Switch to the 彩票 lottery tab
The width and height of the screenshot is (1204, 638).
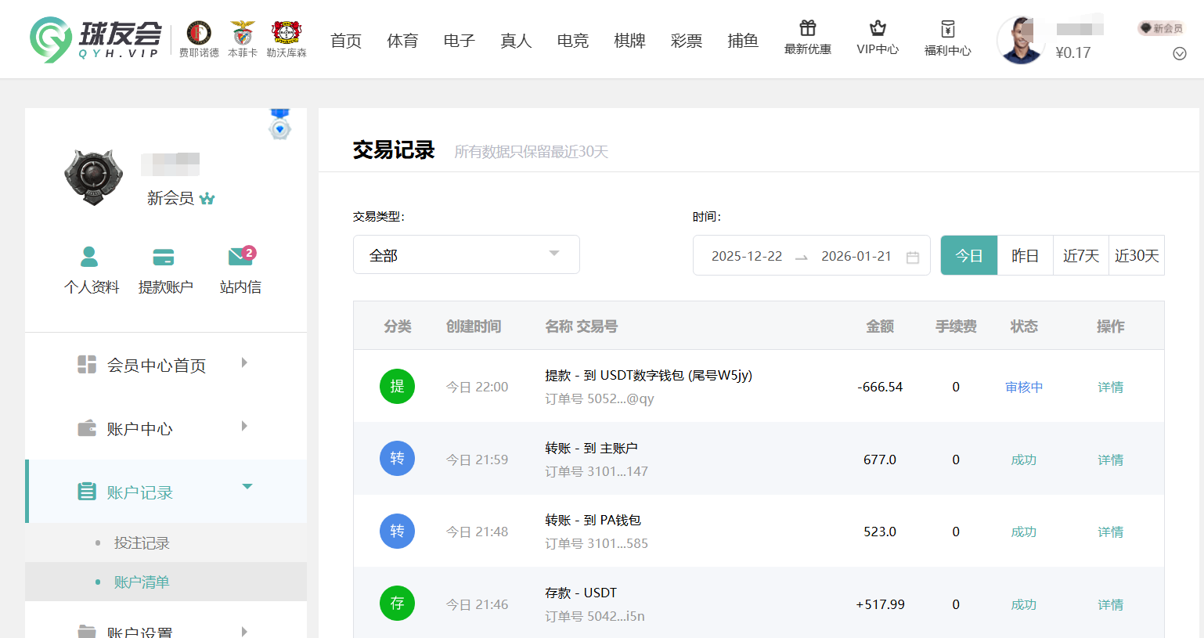(x=687, y=41)
